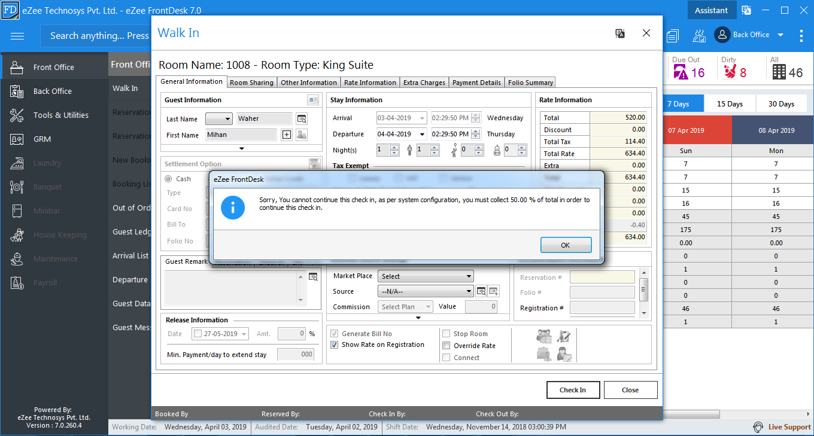Adjust the Nights stepper
This screenshot has width=814, height=436.
coord(394,150)
